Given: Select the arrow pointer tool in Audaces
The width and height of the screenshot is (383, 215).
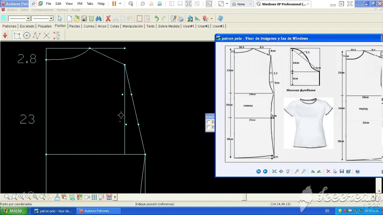Looking at the screenshot, I should 60,19.
